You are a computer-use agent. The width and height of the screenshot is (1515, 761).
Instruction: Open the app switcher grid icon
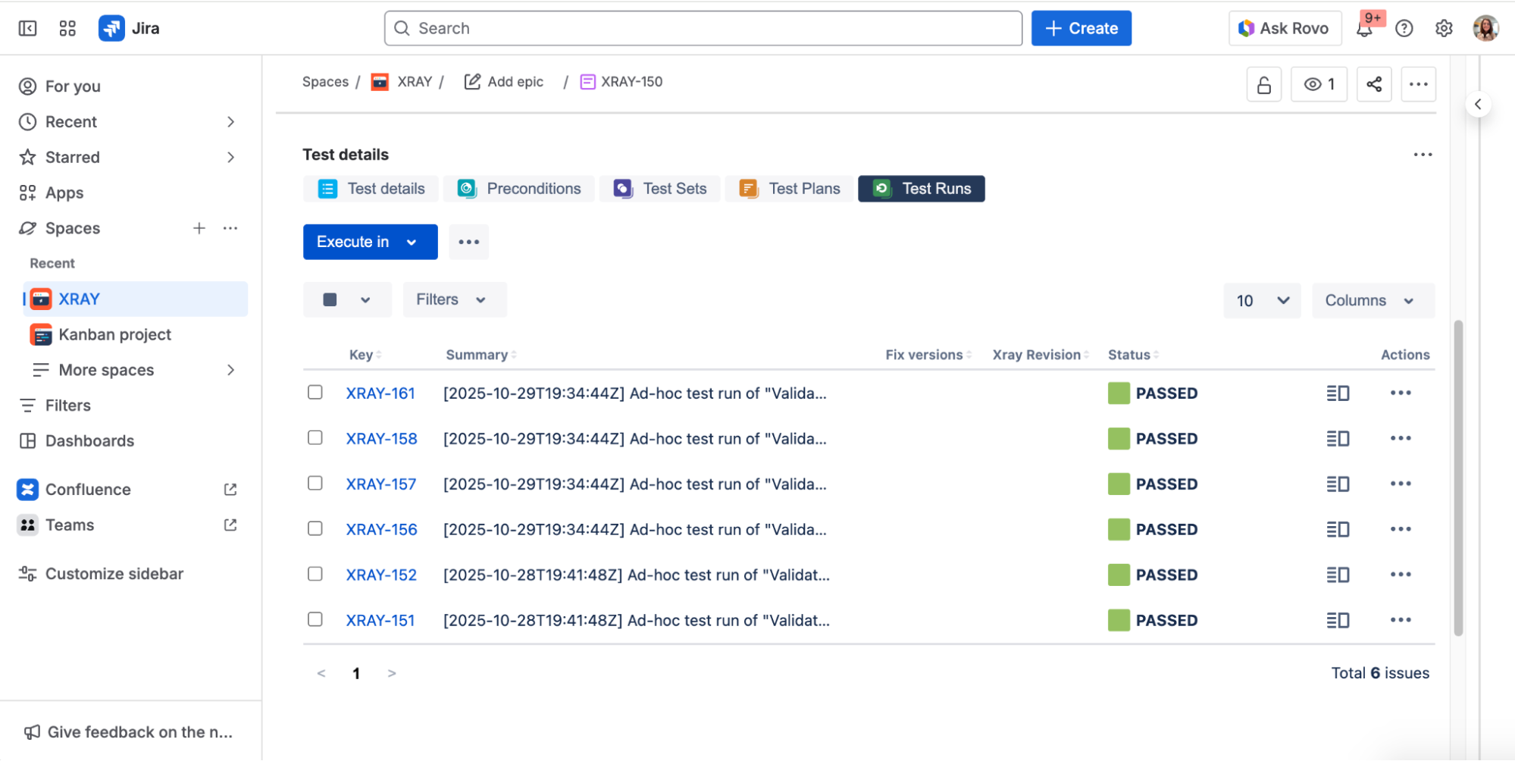point(67,29)
